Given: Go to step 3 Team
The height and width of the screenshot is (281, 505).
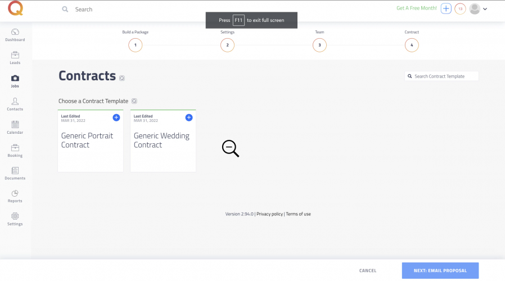Looking at the screenshot, I should tap(319, 45).
